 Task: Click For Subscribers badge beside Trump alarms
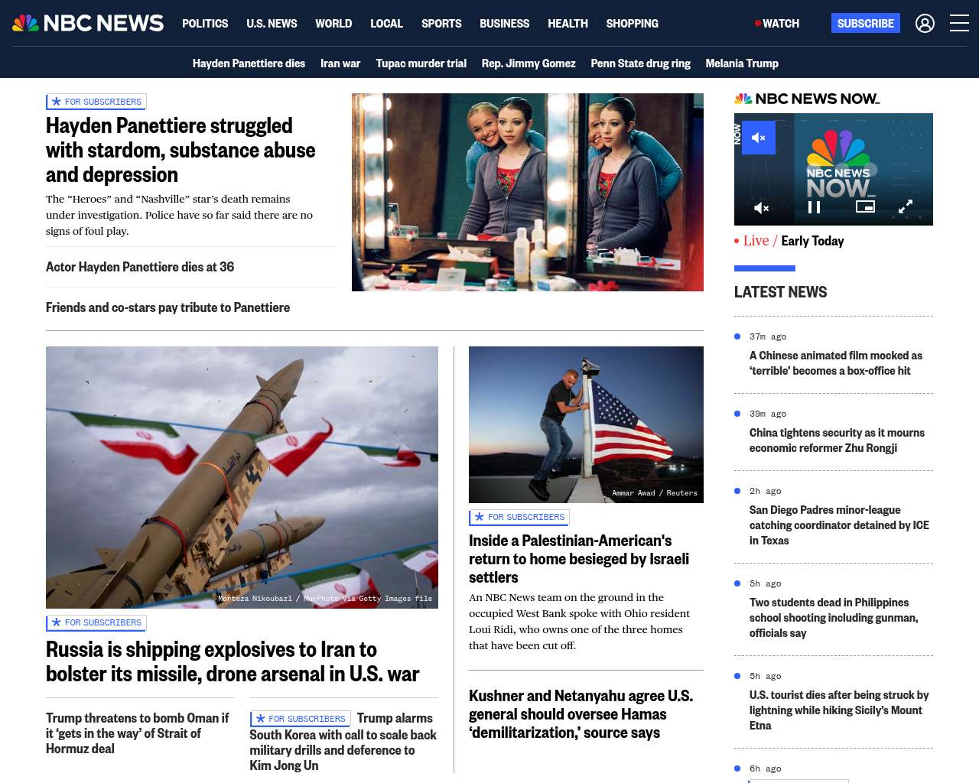300,719
